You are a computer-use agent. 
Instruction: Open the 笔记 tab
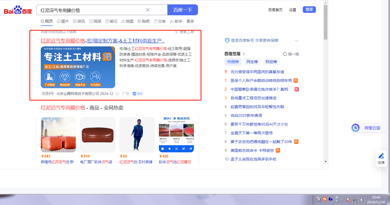coord(111,21)
